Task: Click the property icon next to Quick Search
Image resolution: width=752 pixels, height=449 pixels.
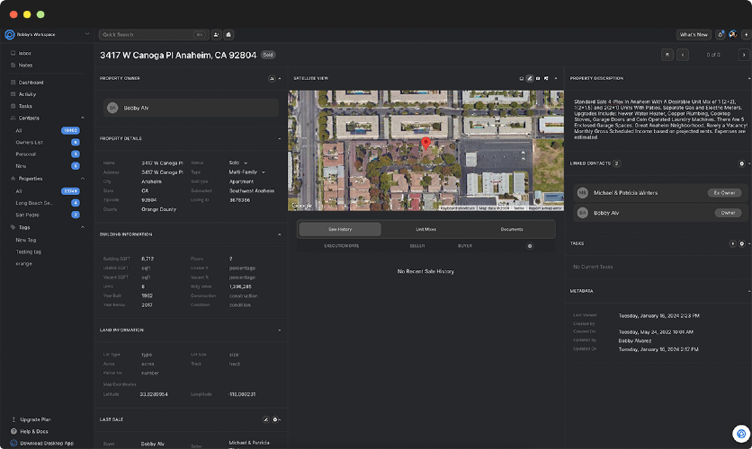Action: [228, 34]
